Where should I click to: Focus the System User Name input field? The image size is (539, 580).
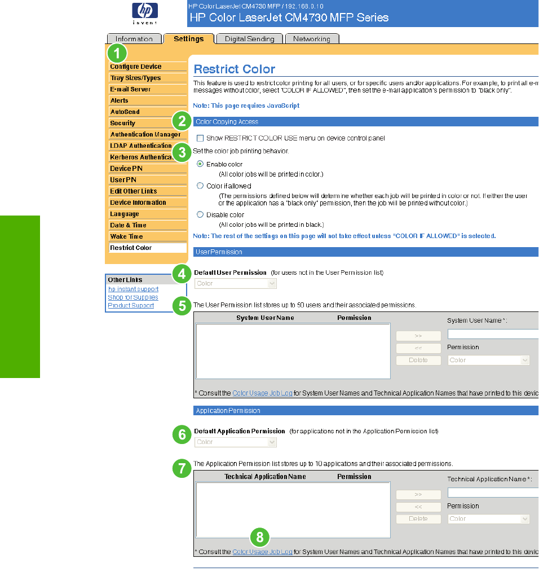click(493, 335)
